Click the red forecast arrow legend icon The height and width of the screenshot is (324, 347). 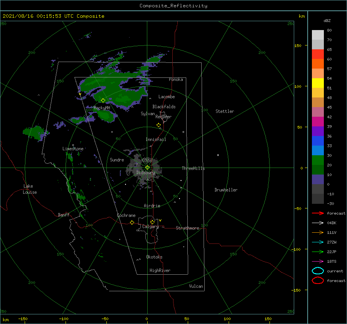[x=318, y=213]
